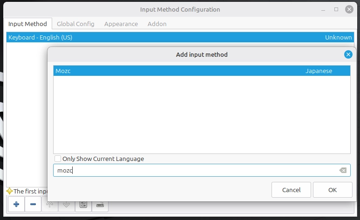Maximize the Input Method Configuration window
The image size is (360, 220).
coord(336,9)
